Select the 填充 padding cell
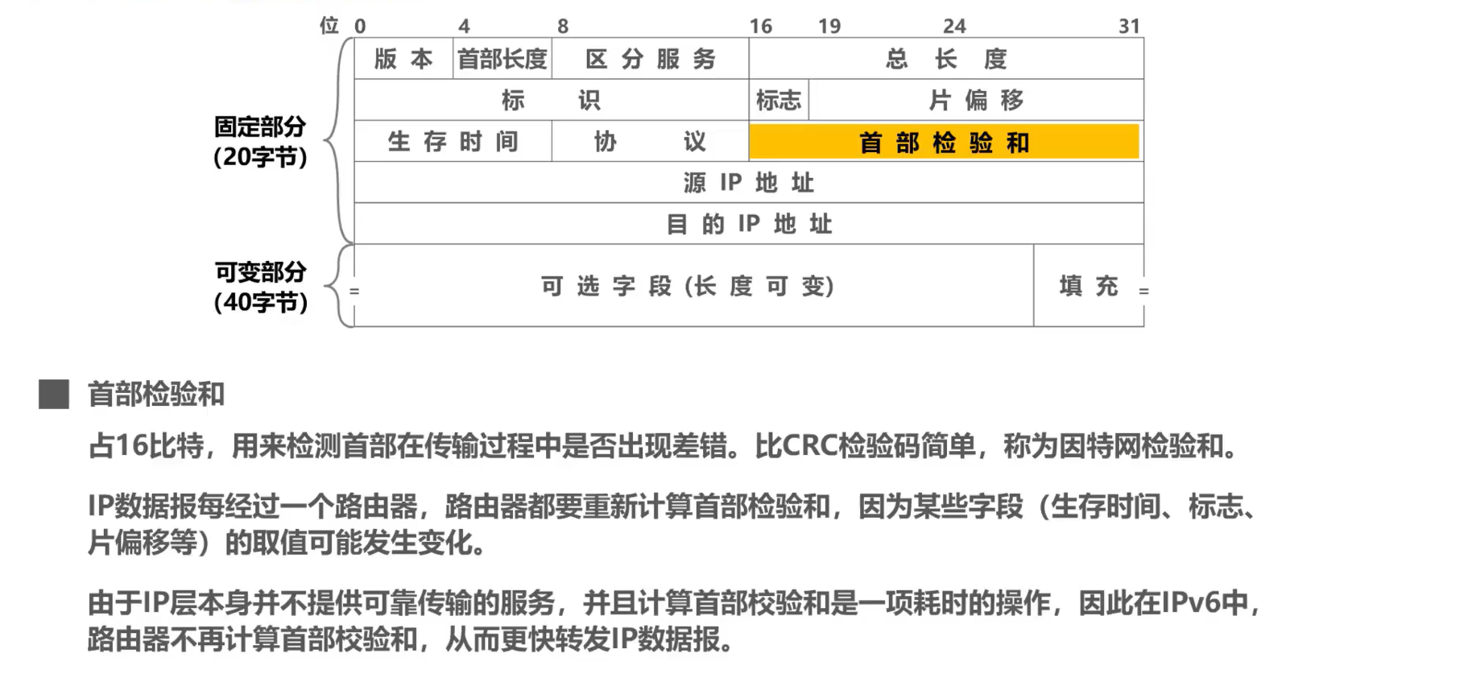 point(1089,286)
